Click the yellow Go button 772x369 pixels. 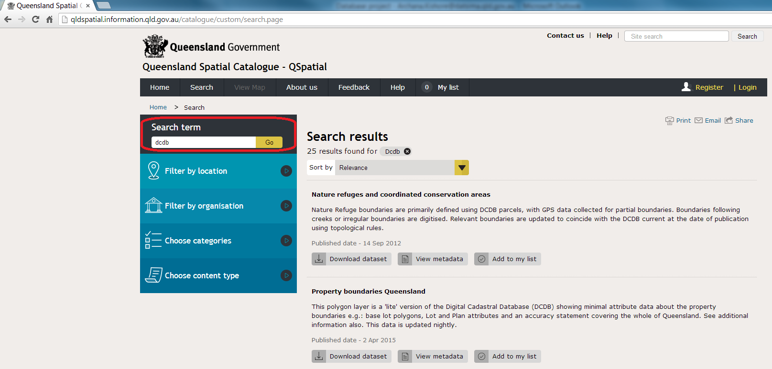pyautogui.click(x=269, y=142)
